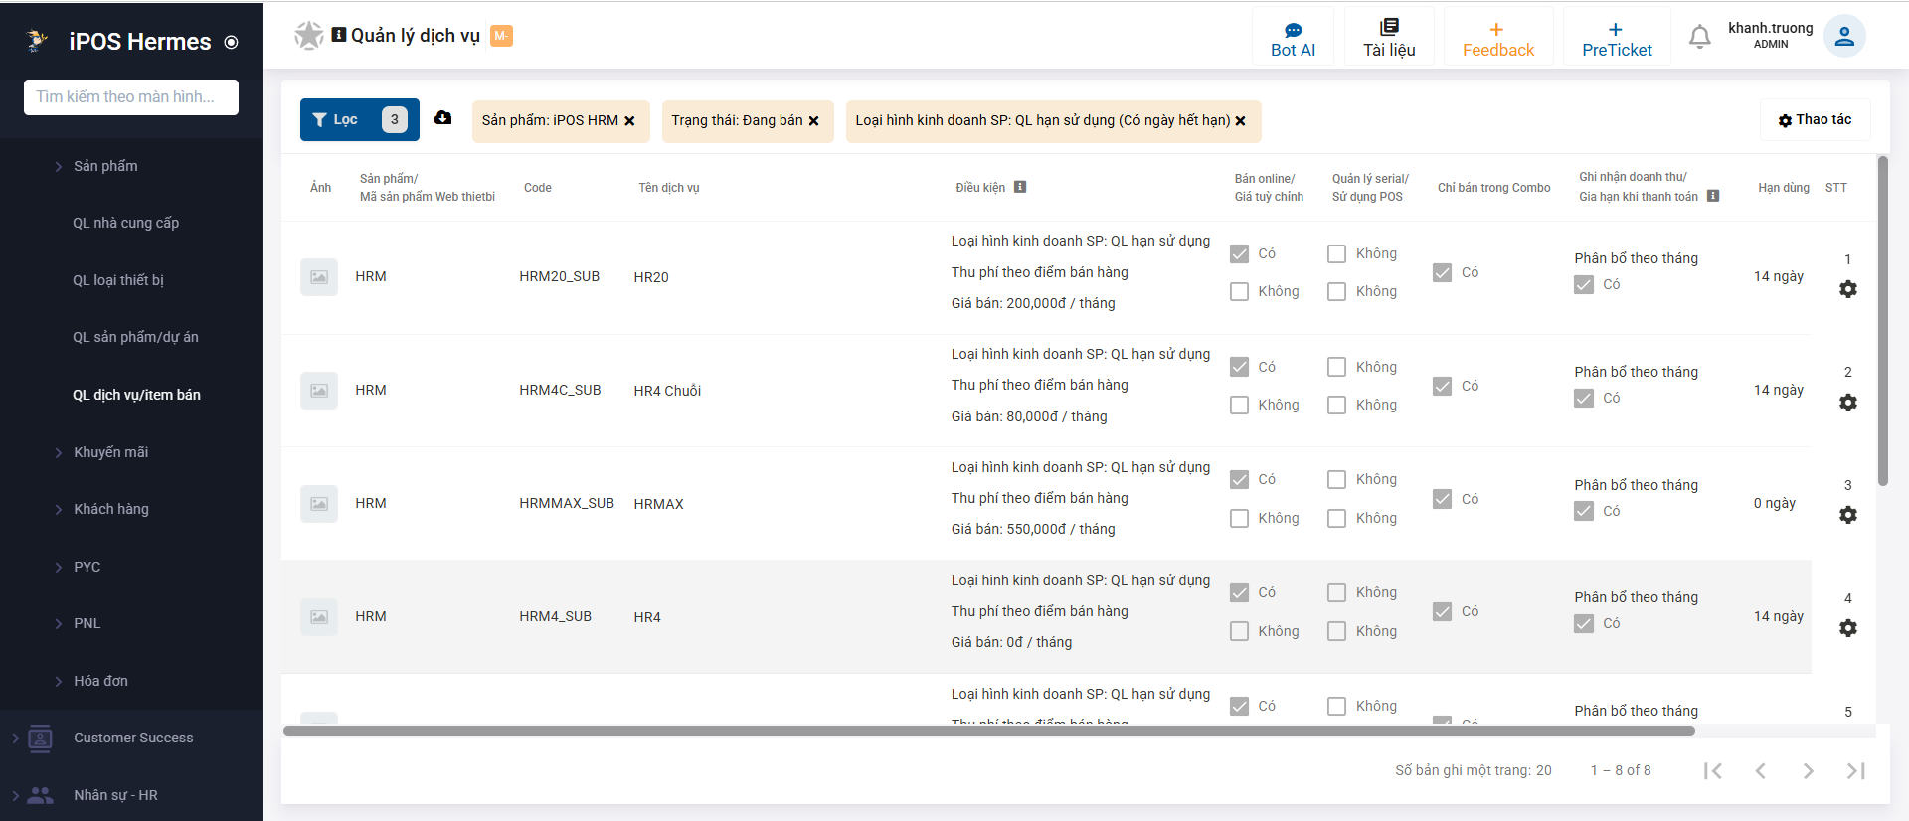The width and height of the screenshot is (1909, 821).
Task: Toggle Gia hạn khi thanh toán checkbox for HR20
Action: click(1584, 284)
